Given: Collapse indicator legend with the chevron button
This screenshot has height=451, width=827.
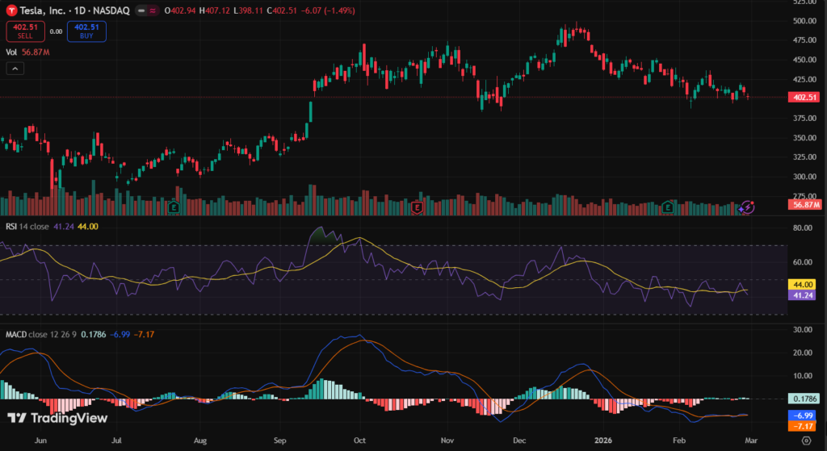Looking at the screenshot, I should tap(15, 69).
